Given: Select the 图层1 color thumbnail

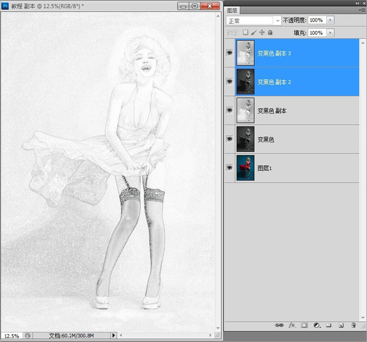Looking at the screenshot, I should click(245, 168).
